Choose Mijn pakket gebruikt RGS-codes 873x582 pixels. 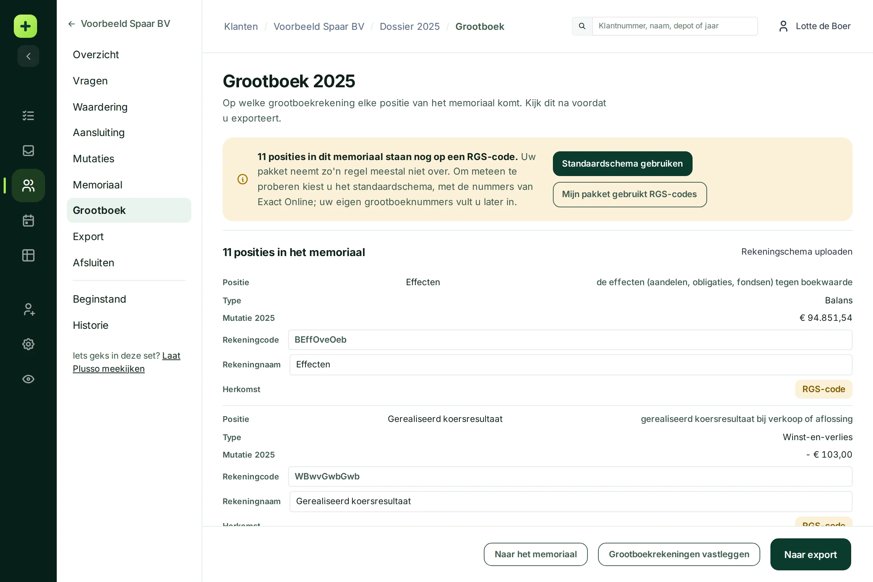[630, 194]
